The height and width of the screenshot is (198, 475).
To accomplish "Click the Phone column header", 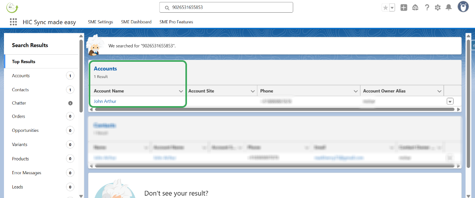I will (x=309, y=91).
